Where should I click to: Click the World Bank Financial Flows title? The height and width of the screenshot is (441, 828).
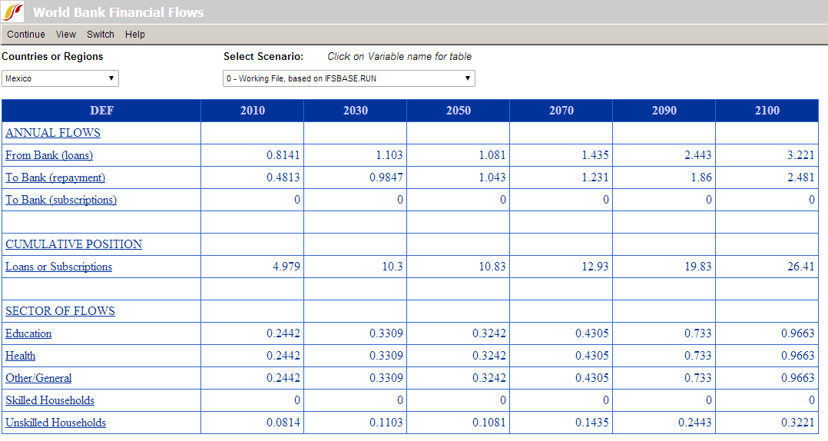[118, 12]
